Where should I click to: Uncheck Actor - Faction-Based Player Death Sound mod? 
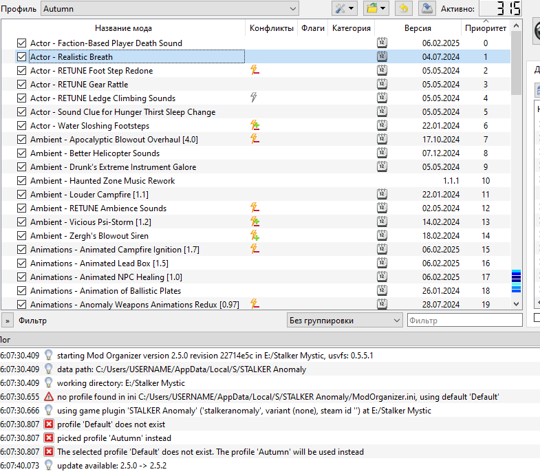21,43
